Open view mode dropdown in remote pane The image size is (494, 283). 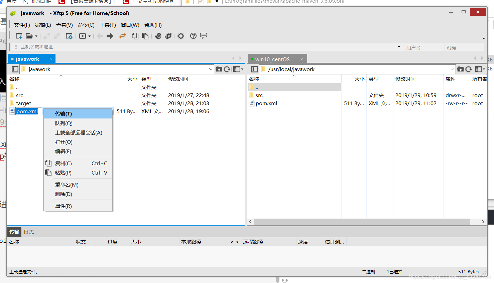(x=480, y=69)
